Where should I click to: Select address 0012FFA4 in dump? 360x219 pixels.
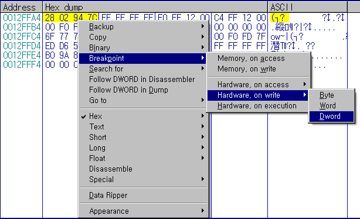22,18
